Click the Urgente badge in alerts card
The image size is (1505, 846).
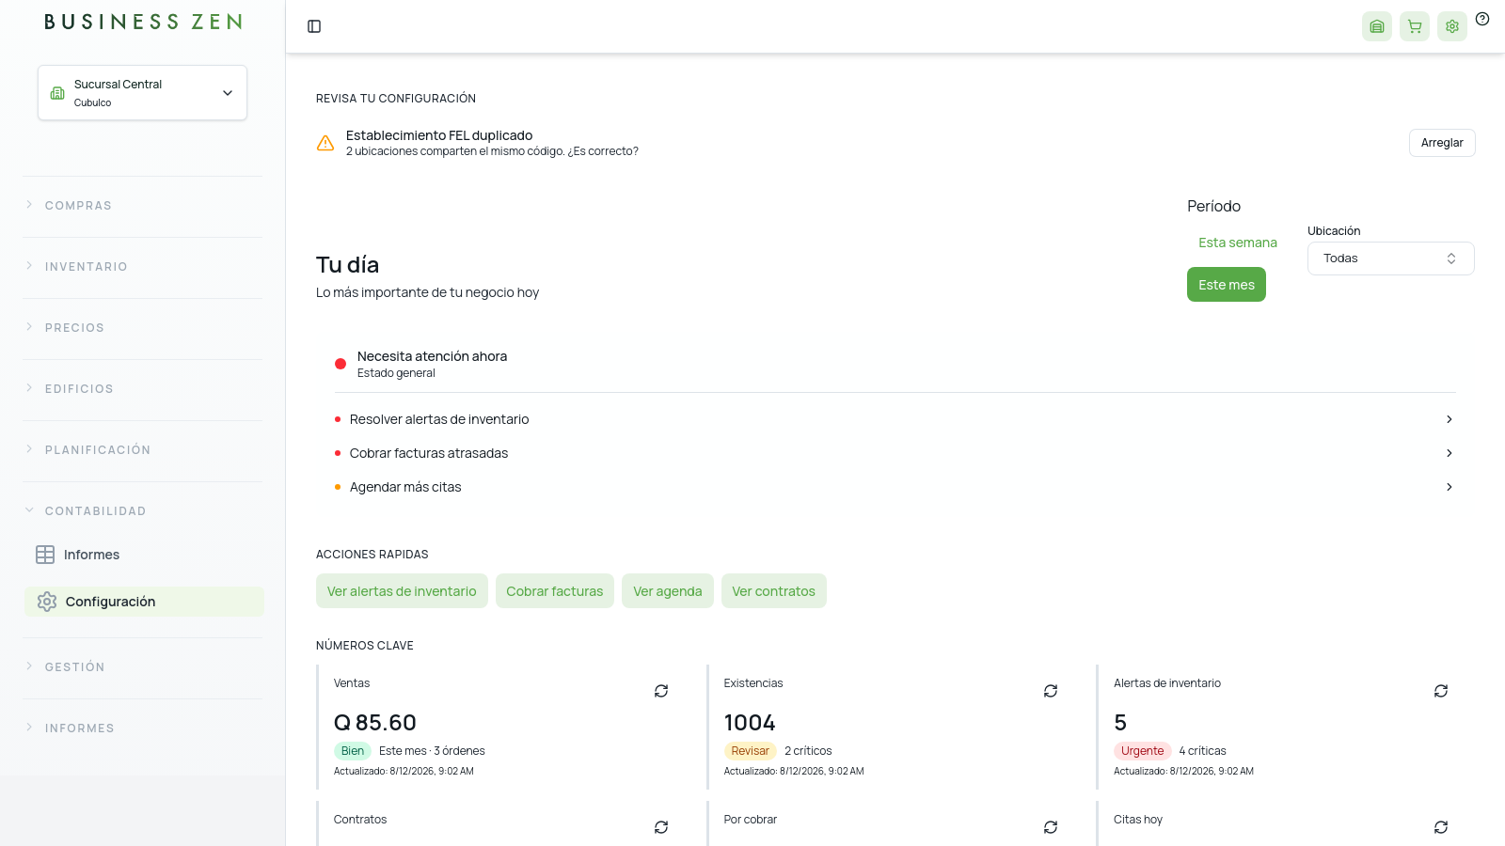[x=1143, y=751]
